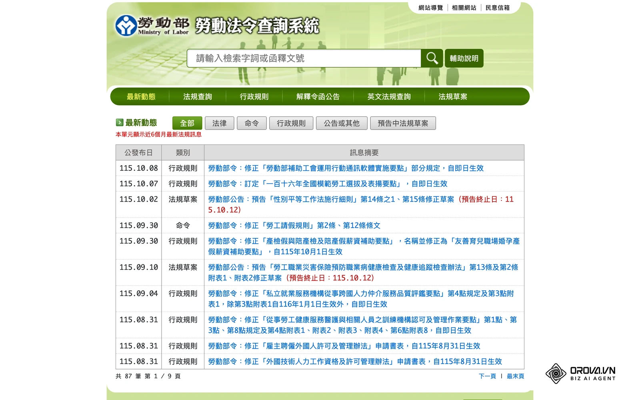The height and width of the screenshot is (400, 640).
Task: Select 解釋令函公告 in the navigation bar
Action: (318, 97)
